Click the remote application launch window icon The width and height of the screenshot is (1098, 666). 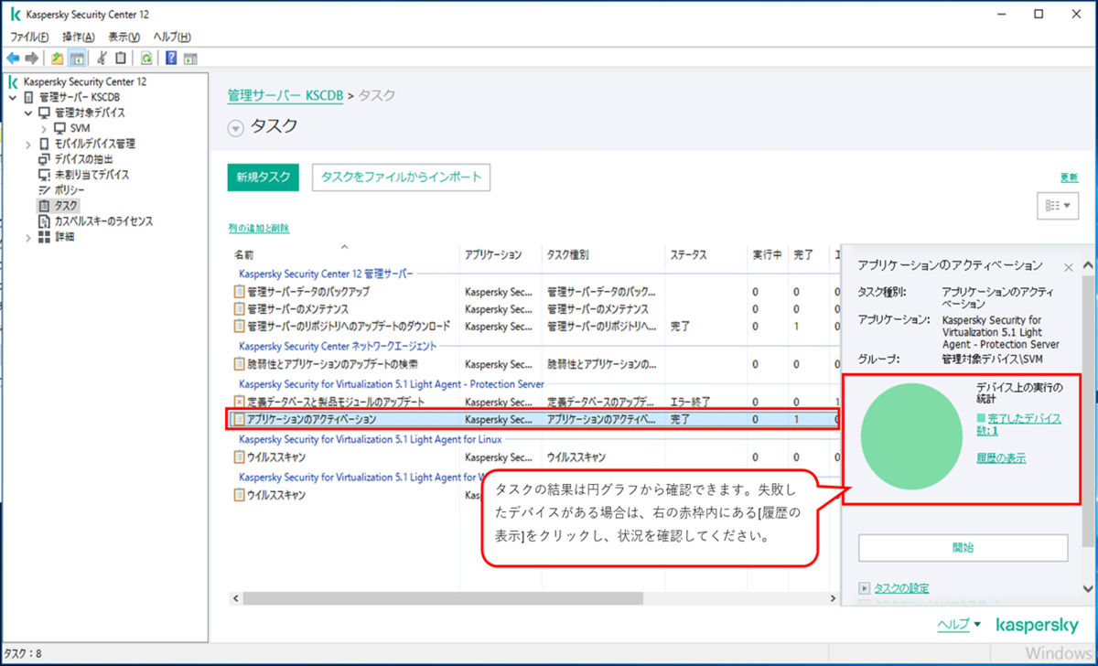(189, 58)
